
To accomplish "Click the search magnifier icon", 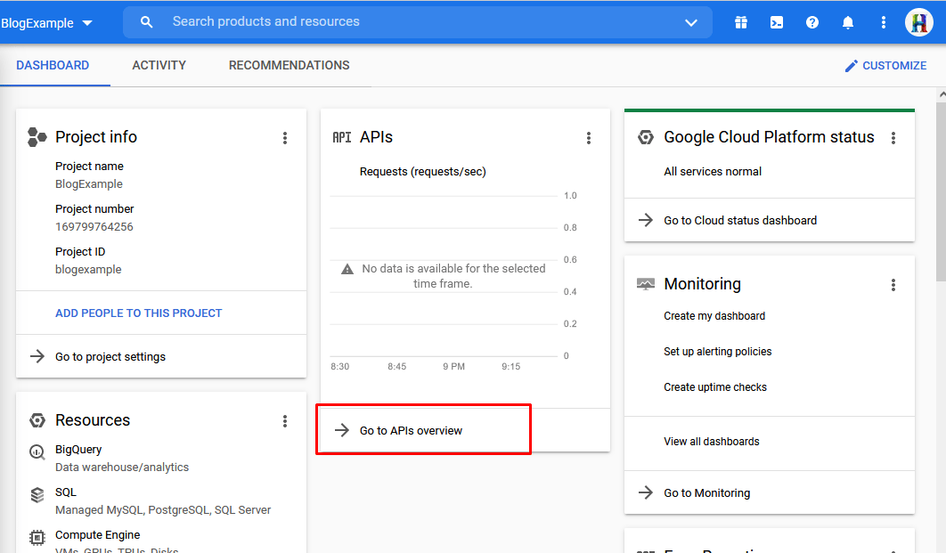I will [147, 21].
